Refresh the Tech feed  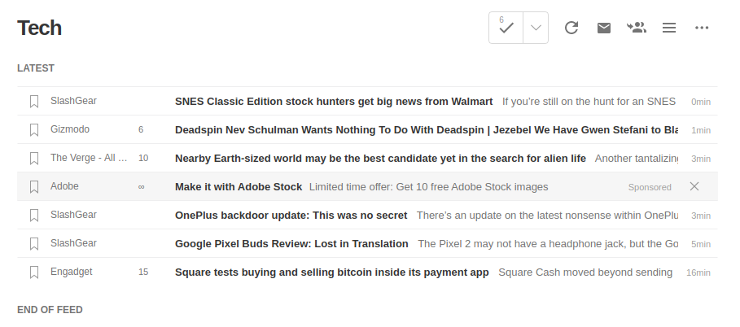(571, 28)
